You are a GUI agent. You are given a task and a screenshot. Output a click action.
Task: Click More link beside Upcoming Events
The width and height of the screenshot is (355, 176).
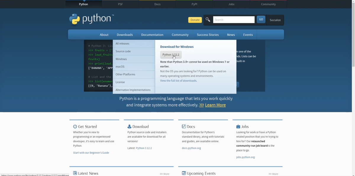[273, 174]
